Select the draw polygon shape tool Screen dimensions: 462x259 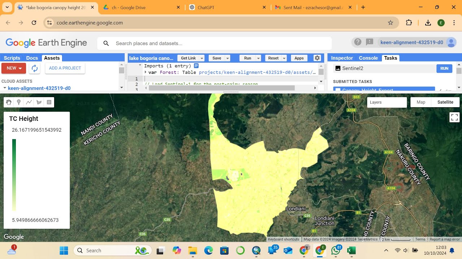[39, 102]
